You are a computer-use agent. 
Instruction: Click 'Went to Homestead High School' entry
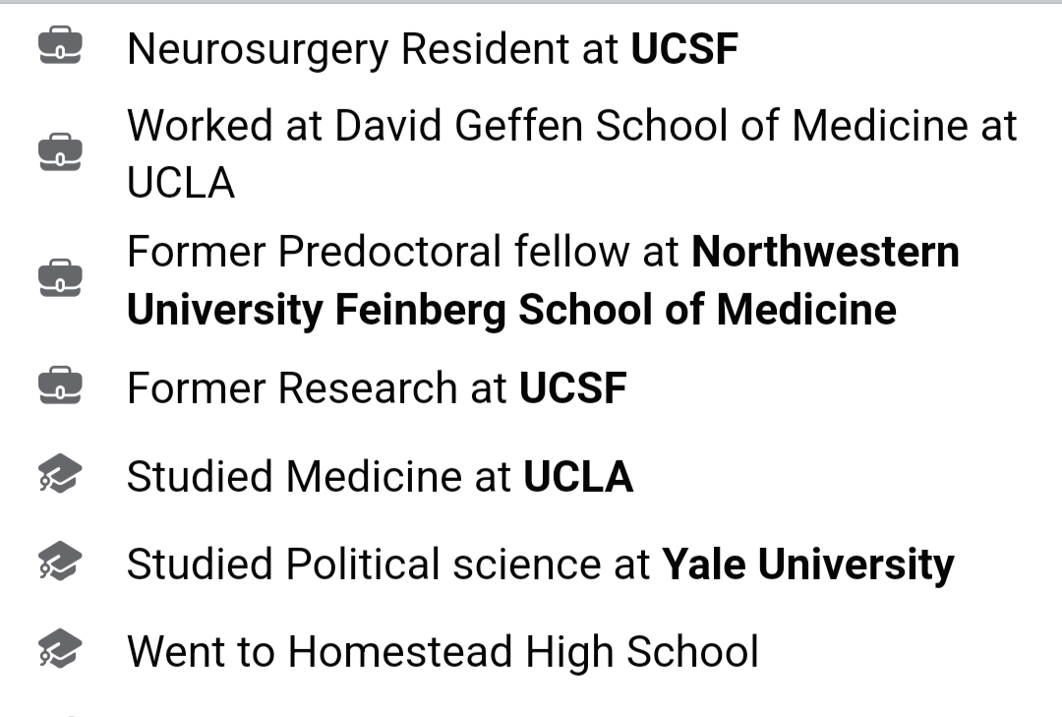[442, 652]
